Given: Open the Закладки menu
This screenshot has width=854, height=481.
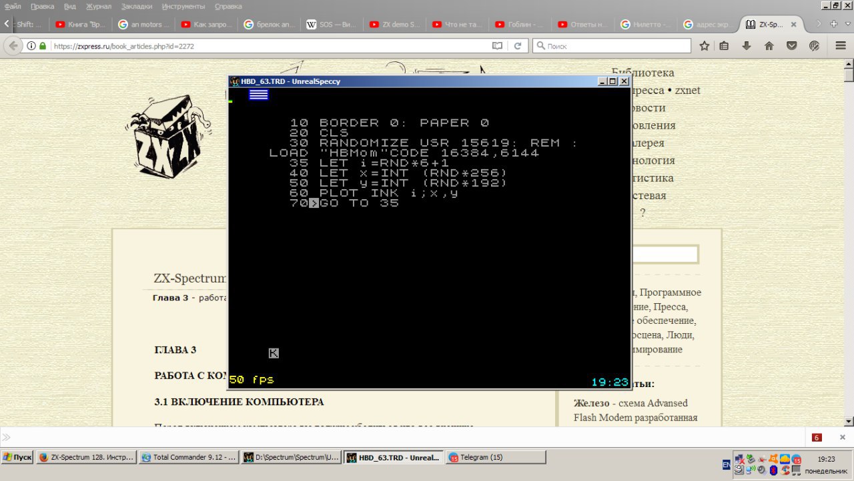Looking at the screenshot, I should point(137,6).
